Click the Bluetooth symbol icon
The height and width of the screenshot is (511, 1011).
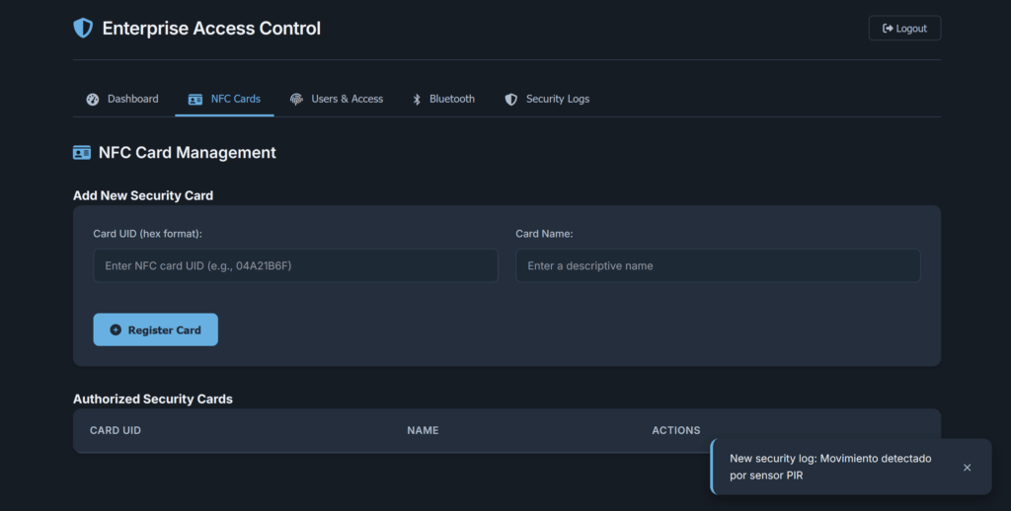(x=417, y=100)
